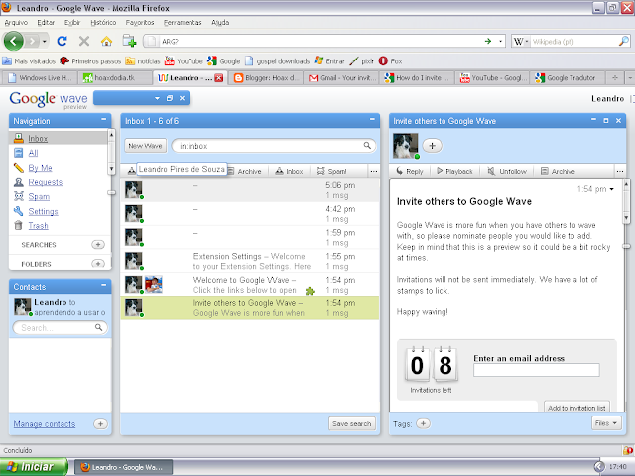
Task: Click the Enter an email address field
Action: [536, 370]
